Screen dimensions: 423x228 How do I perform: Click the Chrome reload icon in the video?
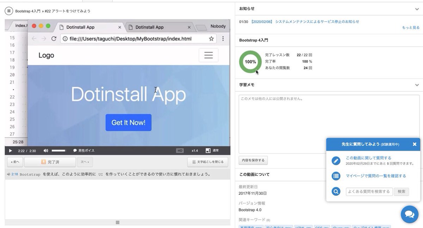point(54,38)
